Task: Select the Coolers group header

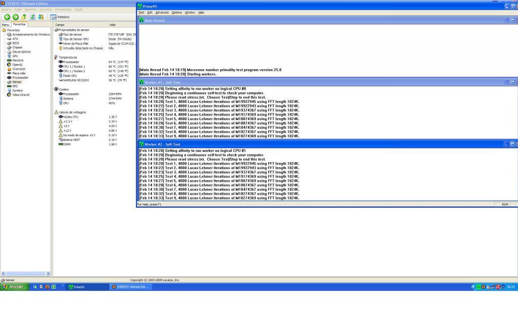Action: [x=61, y=89]
